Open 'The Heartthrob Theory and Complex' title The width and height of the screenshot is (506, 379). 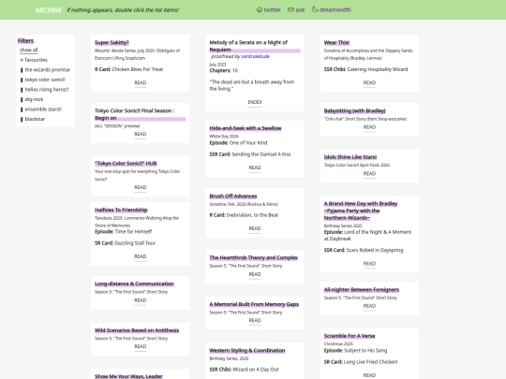coord(253,257)
